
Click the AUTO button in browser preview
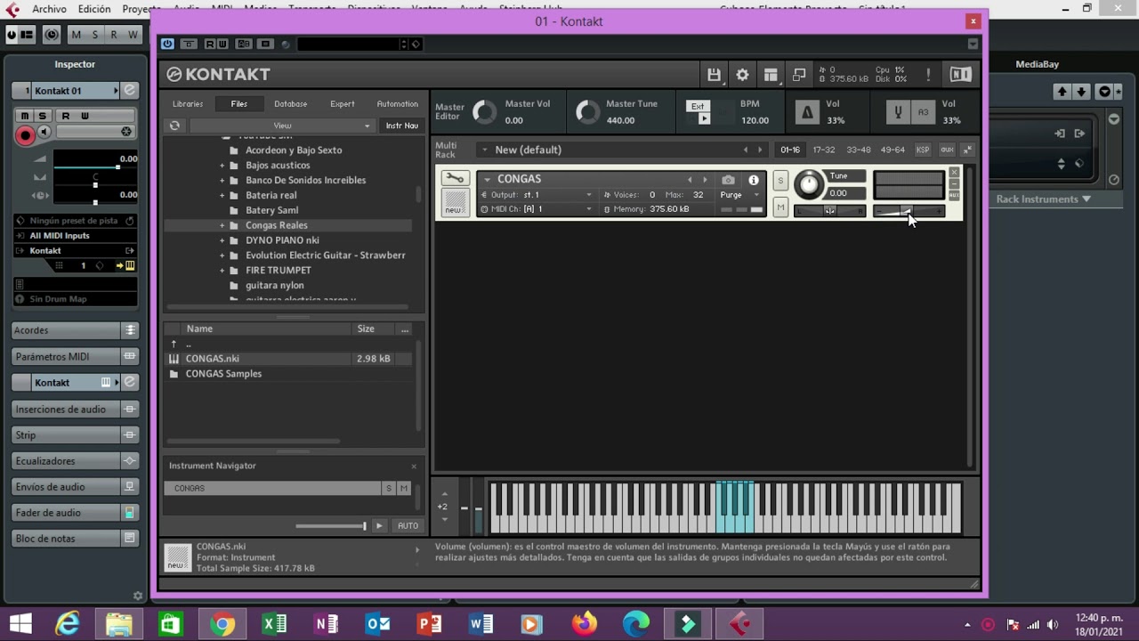(x=408, y=525)
